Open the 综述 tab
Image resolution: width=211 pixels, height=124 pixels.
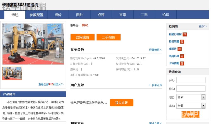pyautogui.click(x=15, y=15)
